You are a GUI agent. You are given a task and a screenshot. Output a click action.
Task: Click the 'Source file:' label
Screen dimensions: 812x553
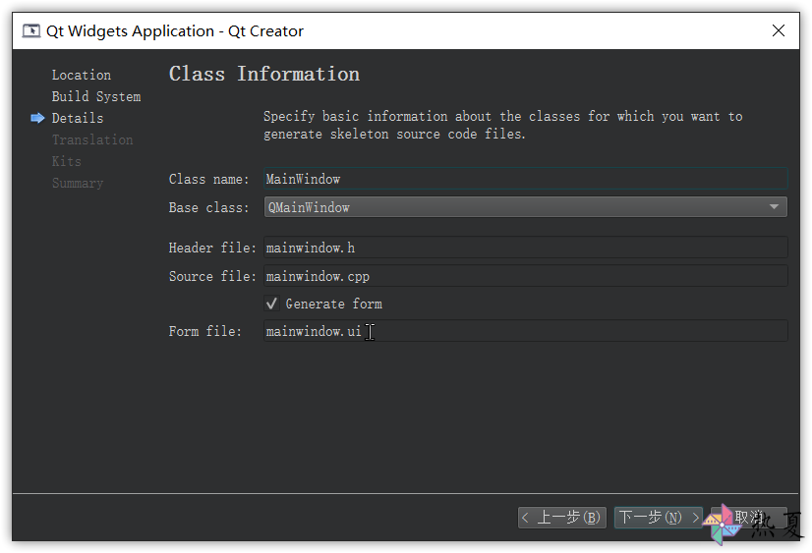(212, 276)
